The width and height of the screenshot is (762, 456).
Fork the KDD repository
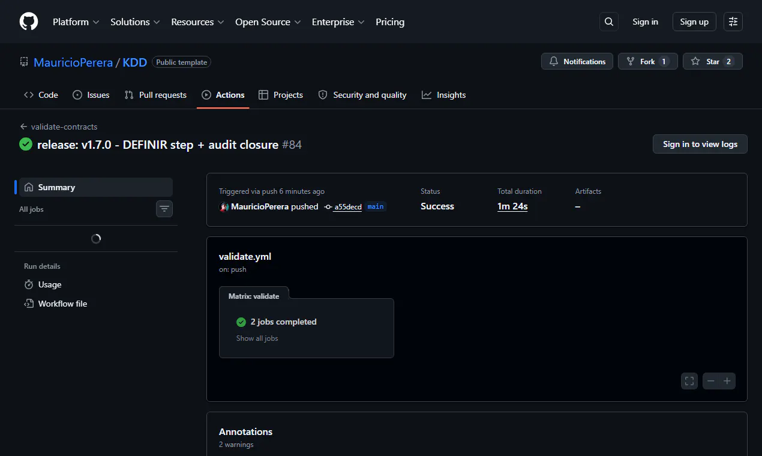point(648,61)
